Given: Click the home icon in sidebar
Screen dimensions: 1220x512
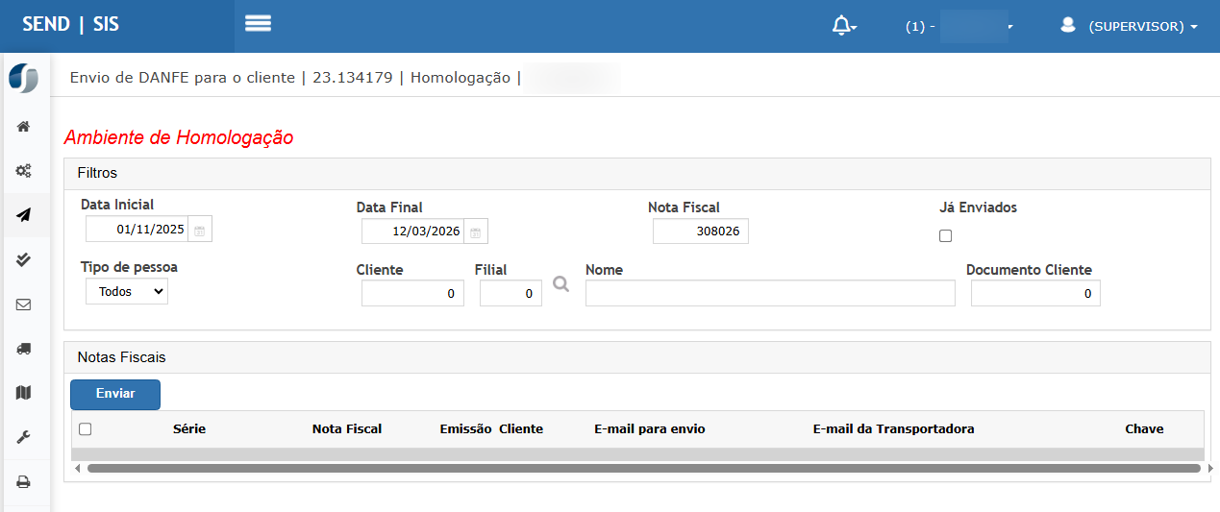Looking at the screenshot, I should pyautogui.click(x=24, y=127).
